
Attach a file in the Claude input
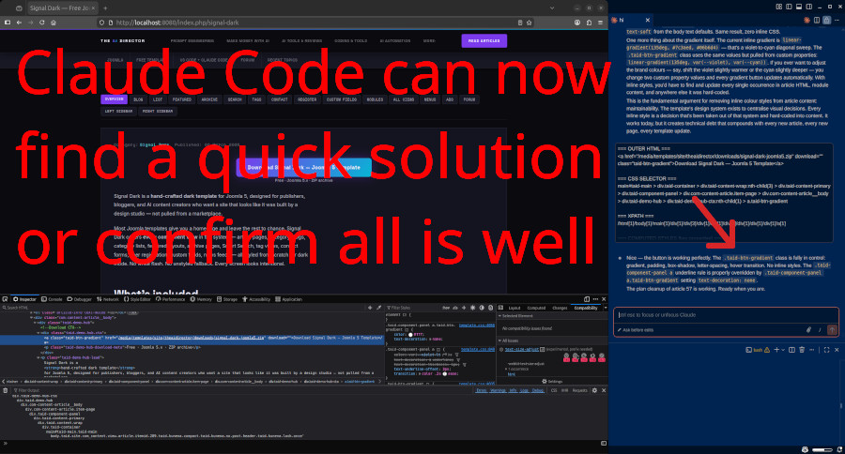pos(808,330)
